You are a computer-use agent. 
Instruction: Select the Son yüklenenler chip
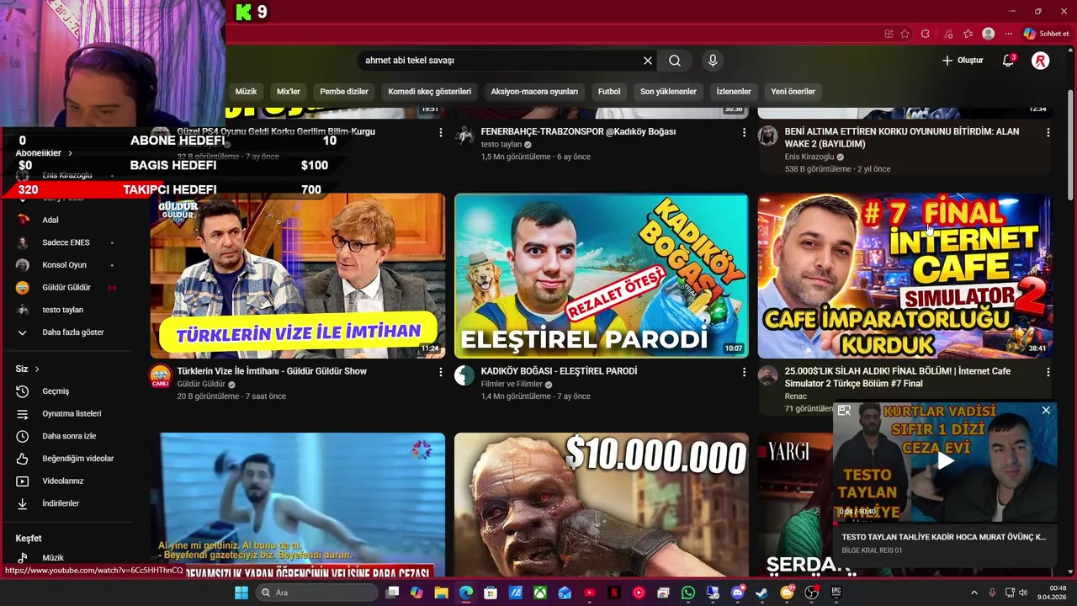coord(668,92)
